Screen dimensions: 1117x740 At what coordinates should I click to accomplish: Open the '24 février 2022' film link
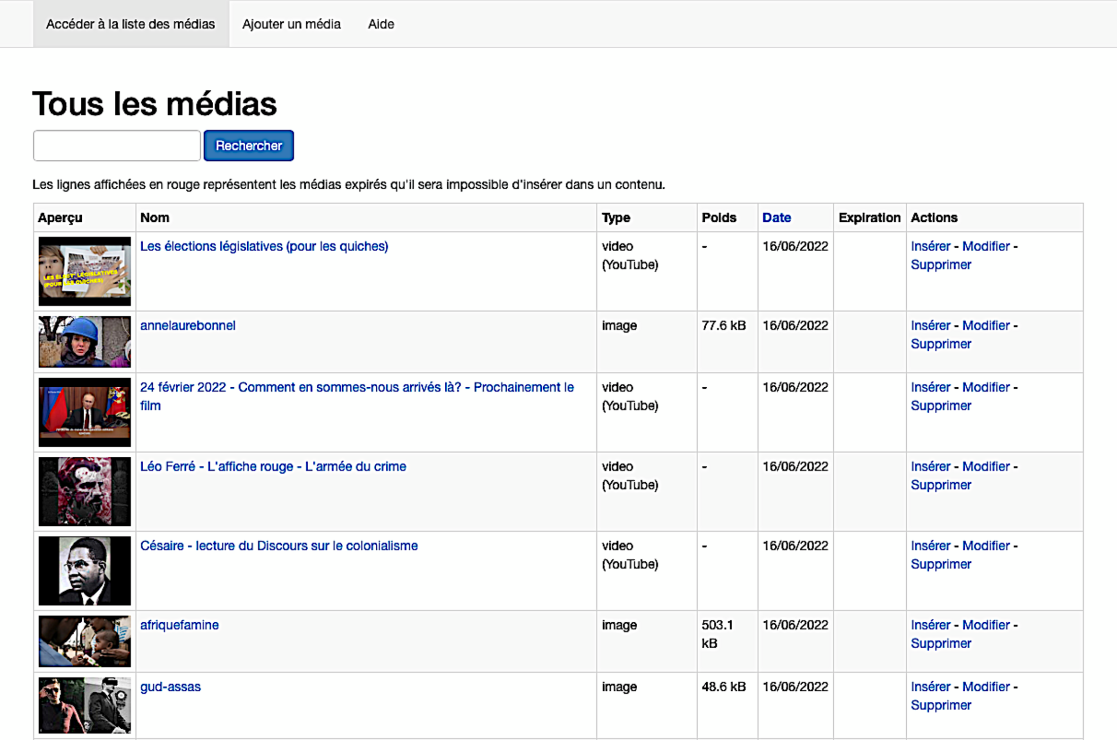(x=356, y=387)
